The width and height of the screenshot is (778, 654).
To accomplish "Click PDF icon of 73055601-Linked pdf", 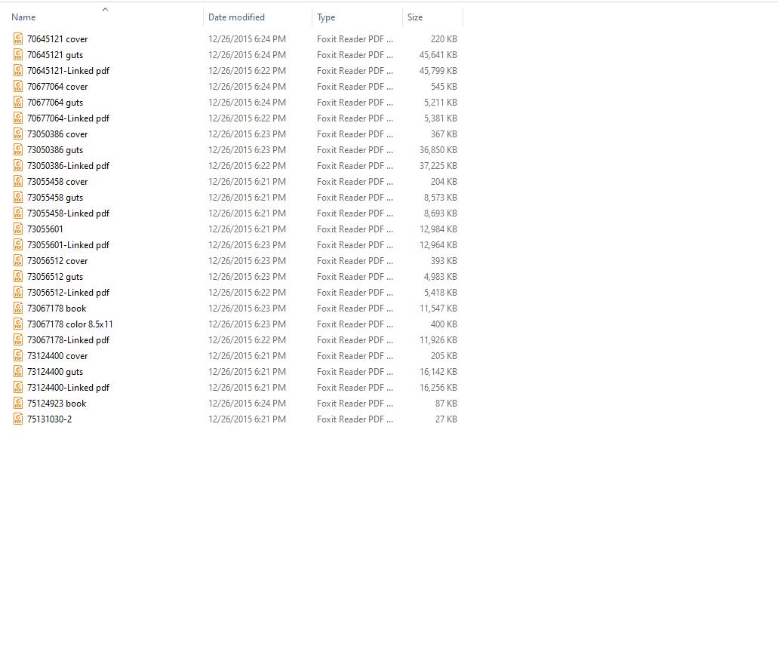I will pos(18,245).
